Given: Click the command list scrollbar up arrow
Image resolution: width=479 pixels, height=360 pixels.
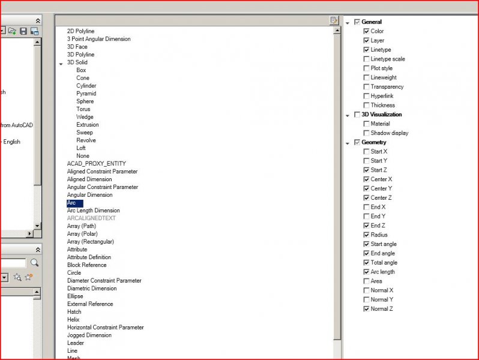Looking at the screenshot, I should tap(37, 292).
